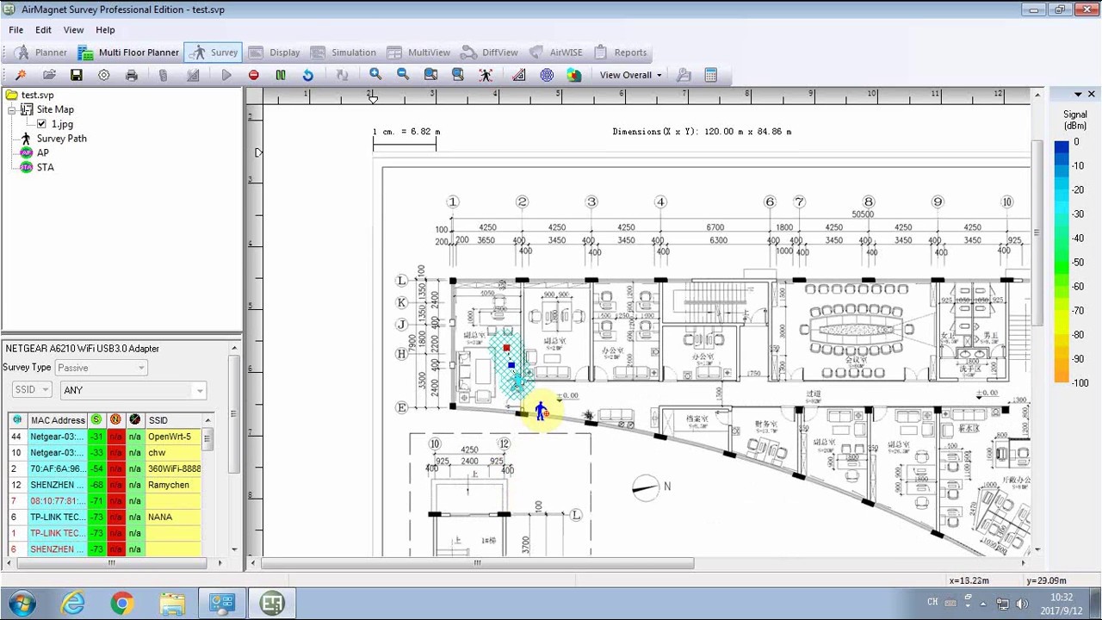
Task: Print the survey using the printer icon
Action: click(x=132, y=76)
